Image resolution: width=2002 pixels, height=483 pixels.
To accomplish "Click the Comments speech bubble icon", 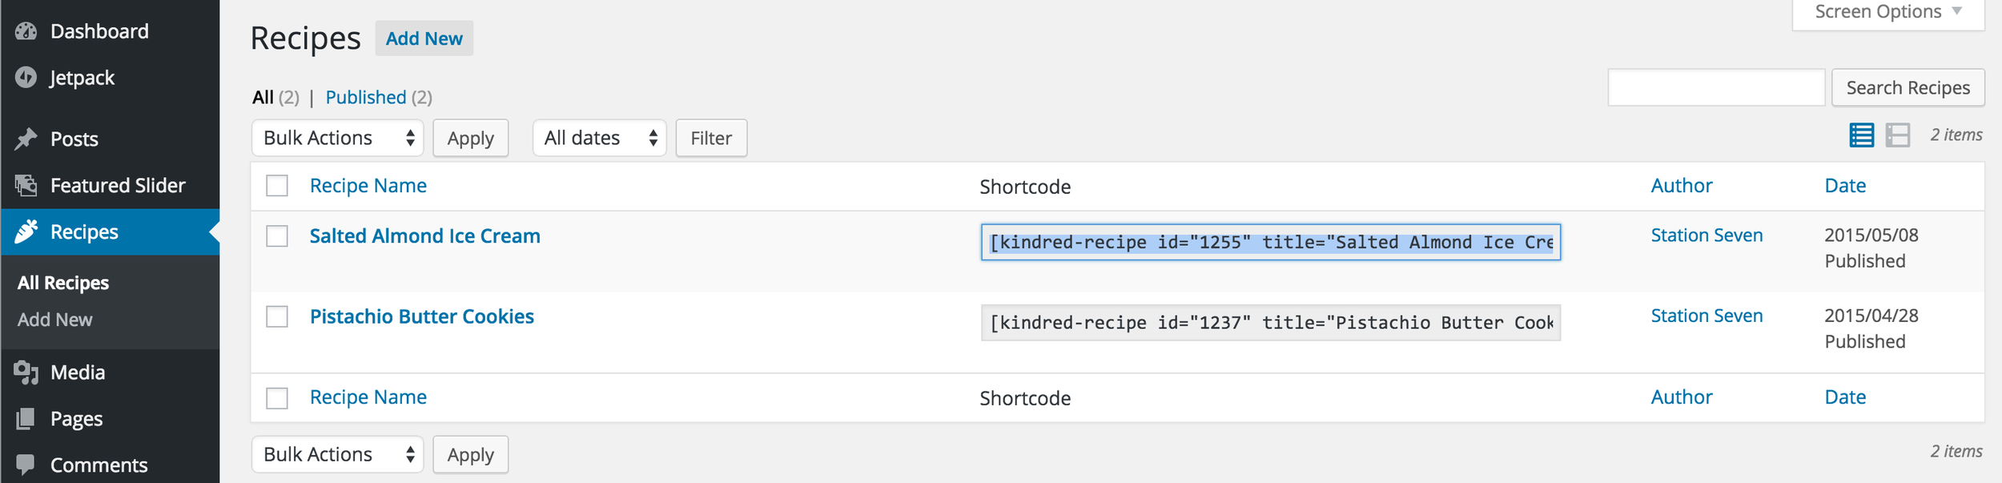I will pos(26,465).
